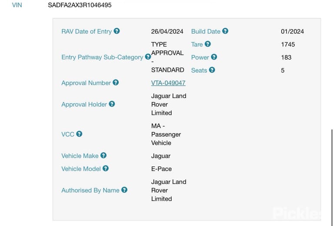The image size is (334, 226).
Task: Open the Vehicle Make help icon
Action: pyautogui.click(x=104, y=155)
